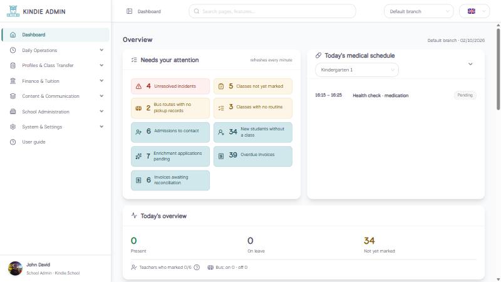Screen dimensions: 501x282
Task: Click the School Administration building icon
Action: pos(13,112)
